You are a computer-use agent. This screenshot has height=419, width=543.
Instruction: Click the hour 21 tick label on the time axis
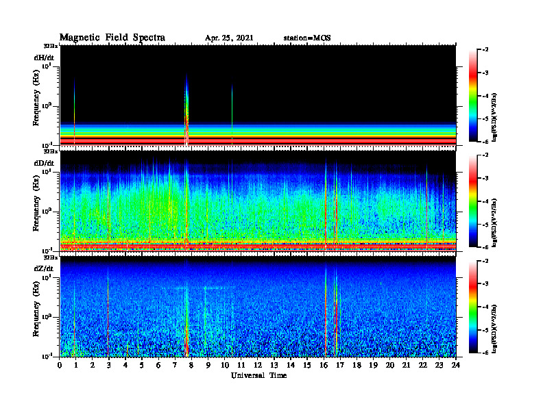(406, 365)
